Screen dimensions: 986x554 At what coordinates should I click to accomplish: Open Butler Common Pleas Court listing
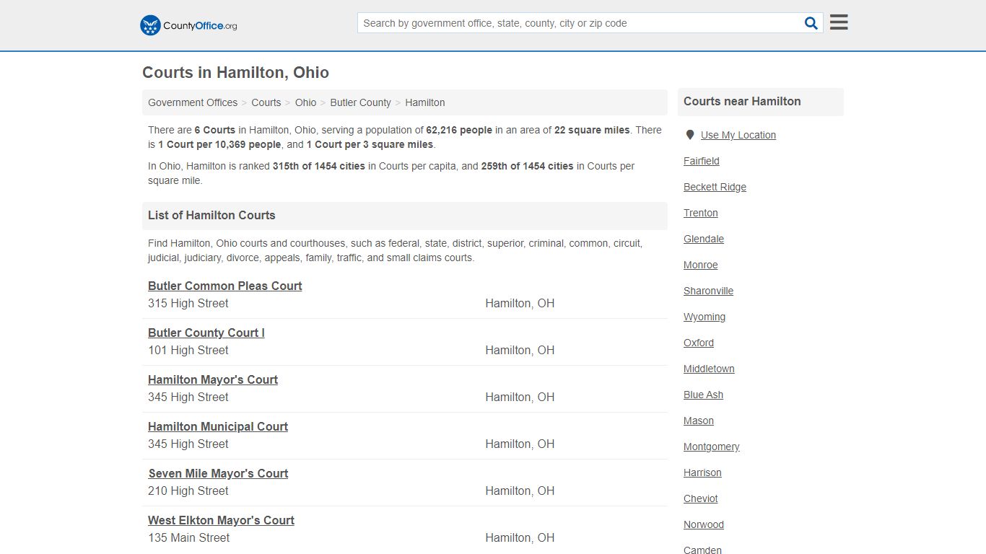(x=225, y=286)
